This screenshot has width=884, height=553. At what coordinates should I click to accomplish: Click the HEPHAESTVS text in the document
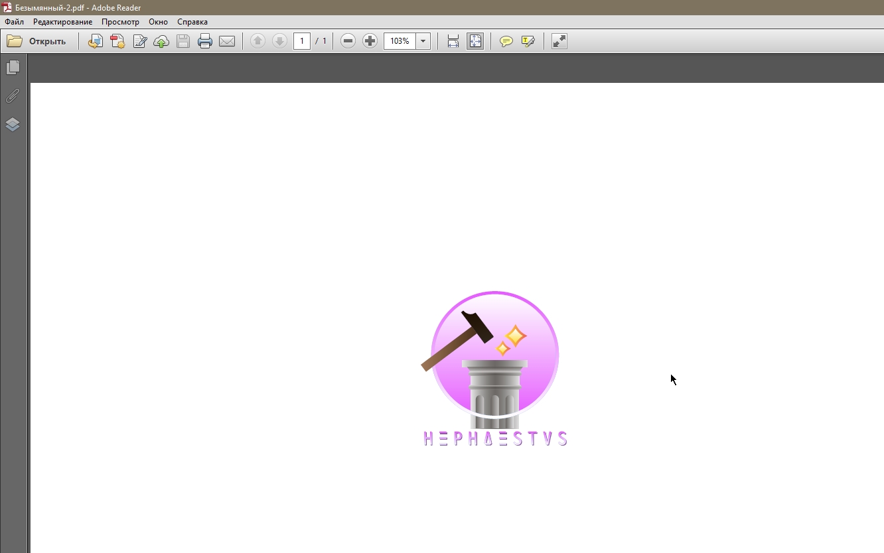tap(496, 438)
